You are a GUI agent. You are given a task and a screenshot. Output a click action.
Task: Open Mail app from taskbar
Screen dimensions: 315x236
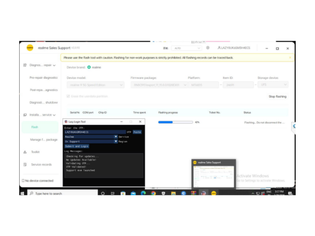[133, 194]
